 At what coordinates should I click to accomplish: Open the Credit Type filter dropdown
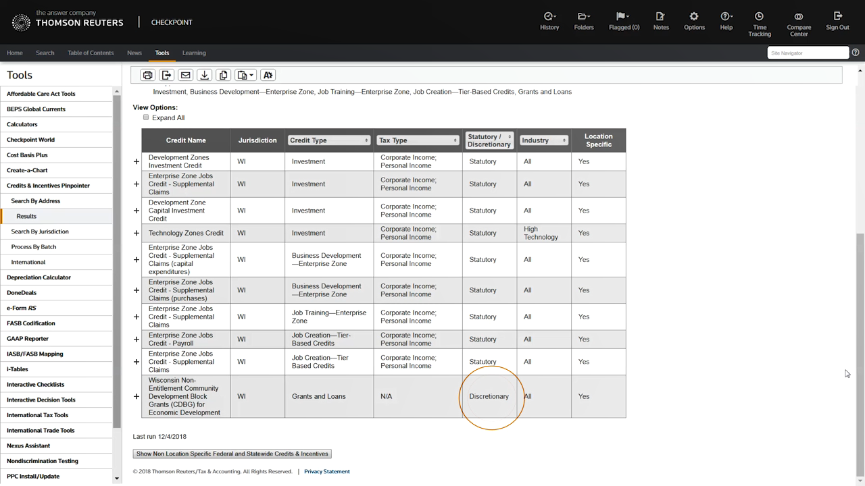click(x=329, y=140)
